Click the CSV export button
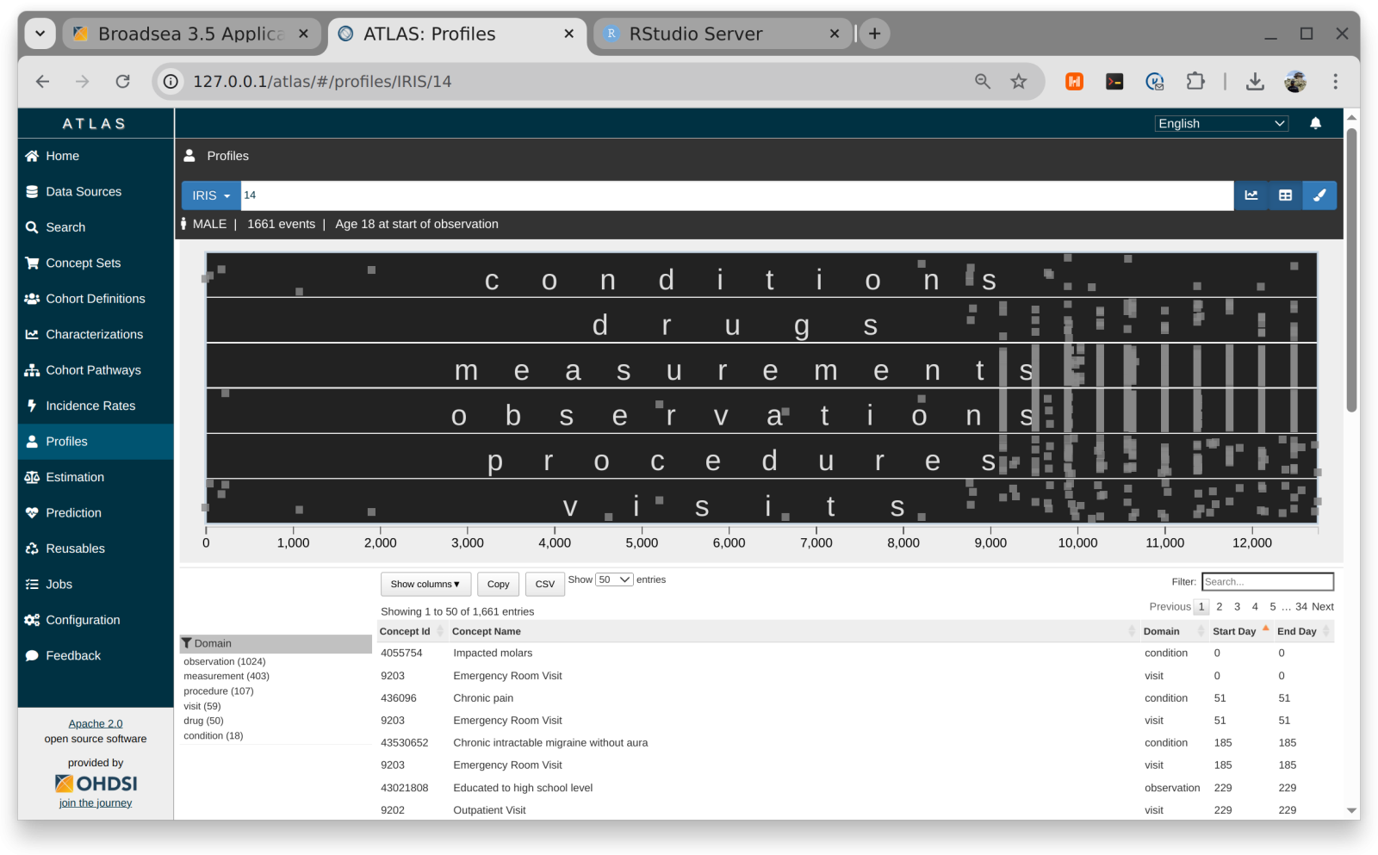This screenshot has height=855, width=1378. [x=544, y=584]
